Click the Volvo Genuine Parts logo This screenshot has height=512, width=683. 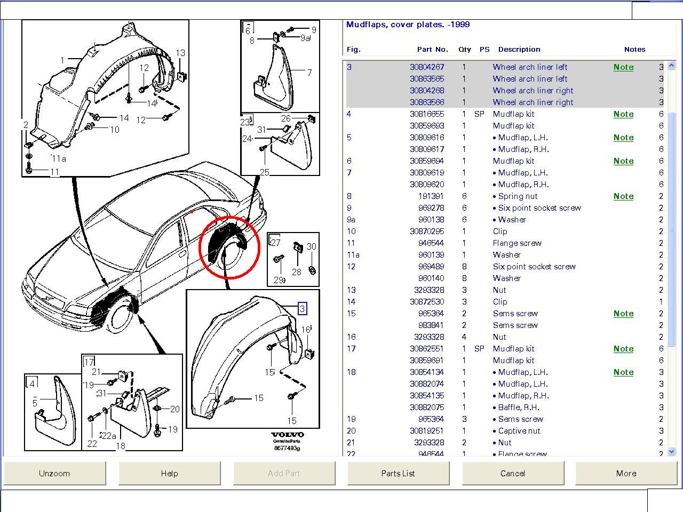pyautogui.click(x=287, y=441)
